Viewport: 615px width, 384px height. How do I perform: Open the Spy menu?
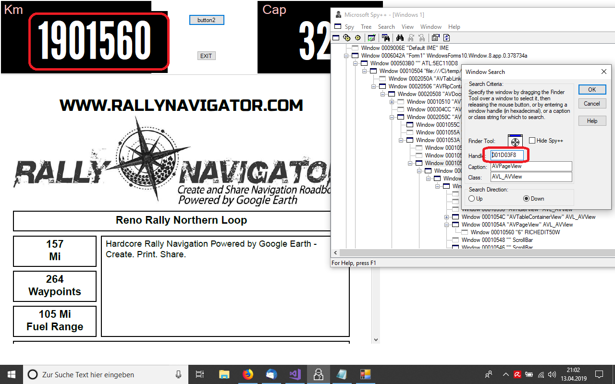click(x=349, y=27)
